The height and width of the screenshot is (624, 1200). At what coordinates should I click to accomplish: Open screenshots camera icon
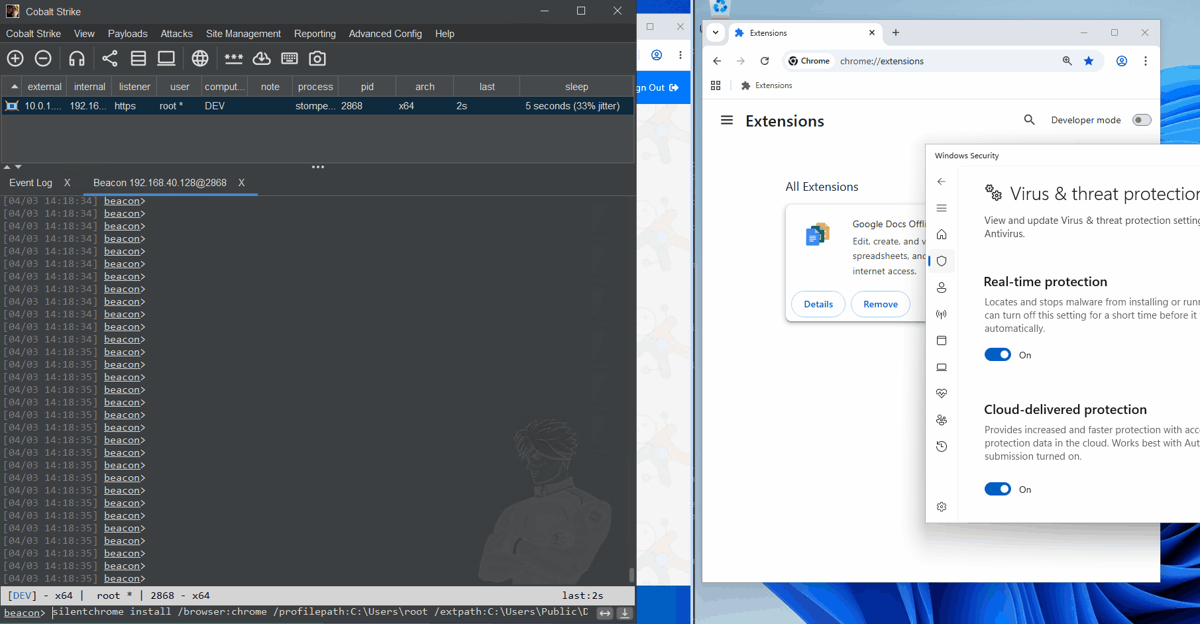pyautogui.click(x=317, y=58)
